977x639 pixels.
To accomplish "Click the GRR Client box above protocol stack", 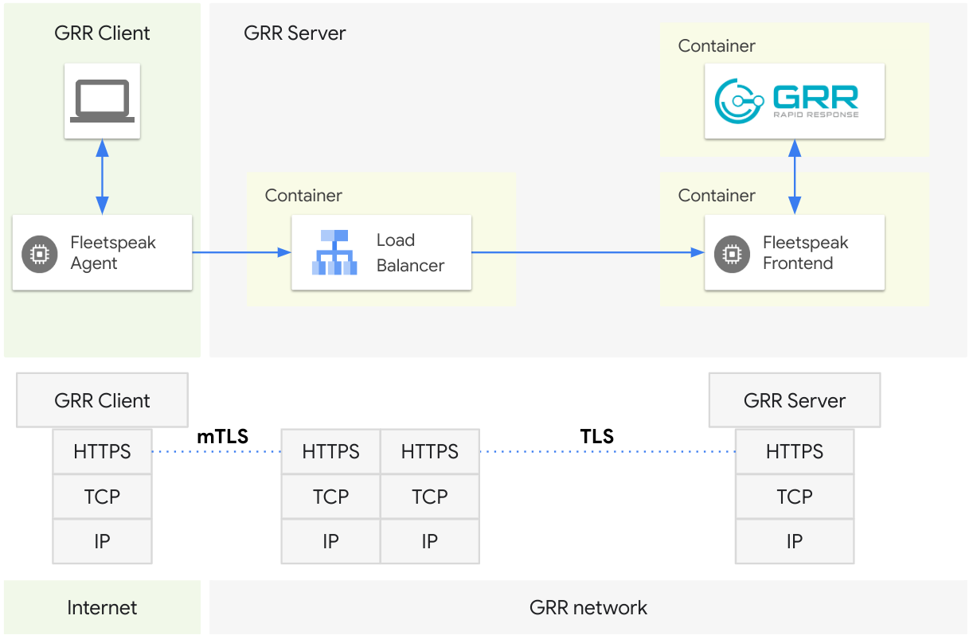I will pos(102,400).
